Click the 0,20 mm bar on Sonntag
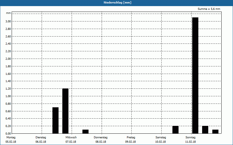The image size is (233, 145). [205, 130]
